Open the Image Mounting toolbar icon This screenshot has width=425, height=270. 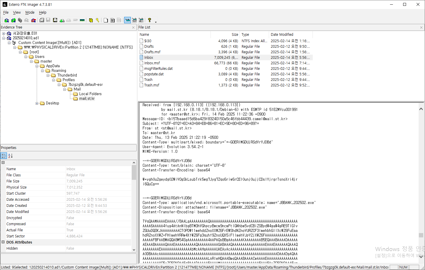click(x=20, y=20)
